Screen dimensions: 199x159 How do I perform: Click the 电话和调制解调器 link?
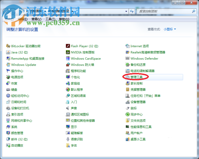pyautogui.click(x=142, y=71)
